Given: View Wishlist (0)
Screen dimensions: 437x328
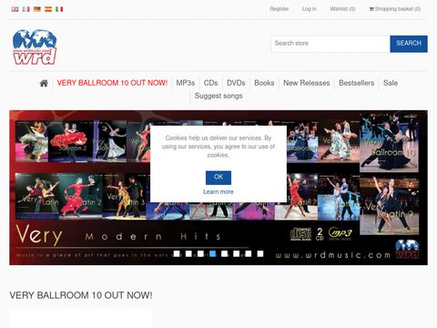Looking at the screenshot, I should click(342, 9).
